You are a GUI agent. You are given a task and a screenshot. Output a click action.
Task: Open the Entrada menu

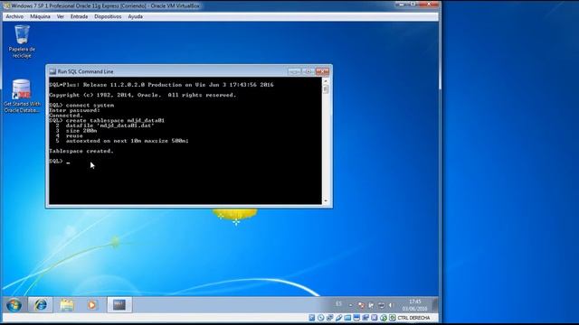[x=79, y=16]
